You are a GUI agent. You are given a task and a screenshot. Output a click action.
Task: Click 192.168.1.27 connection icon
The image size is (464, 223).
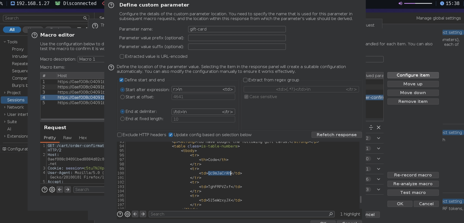coord(13,3)
